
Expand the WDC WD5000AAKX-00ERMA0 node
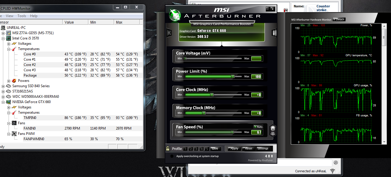click(3, 97)
